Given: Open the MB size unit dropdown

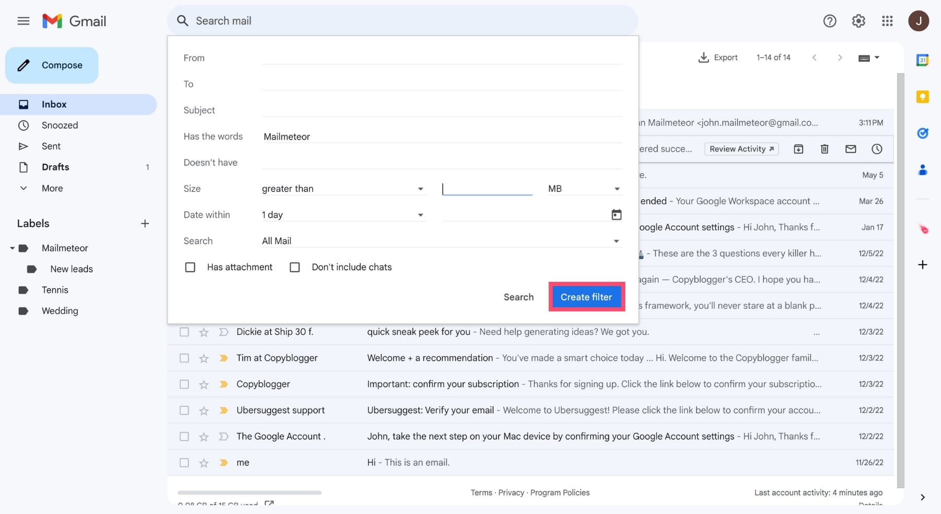Looking at the screenshot, I should pyautogui.click(x=584, y=189).
